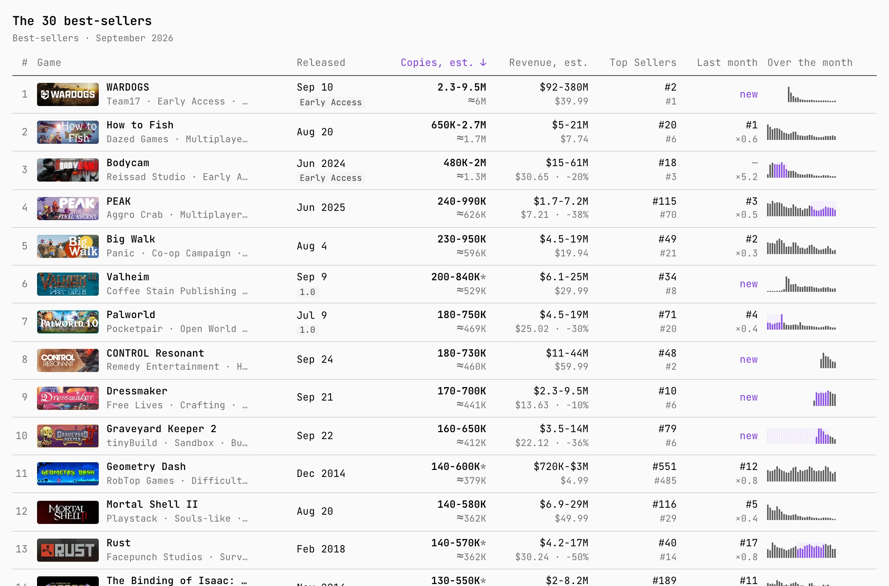
Task: Click the 1.0 tag in Palworld row
Action: pyautogui.click(x=308, y=330)
